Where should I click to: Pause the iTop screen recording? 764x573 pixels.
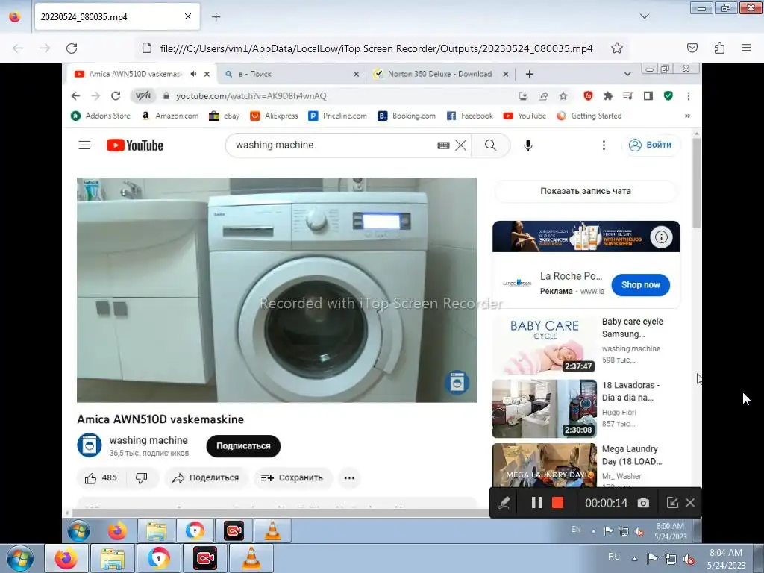[536, 503]
